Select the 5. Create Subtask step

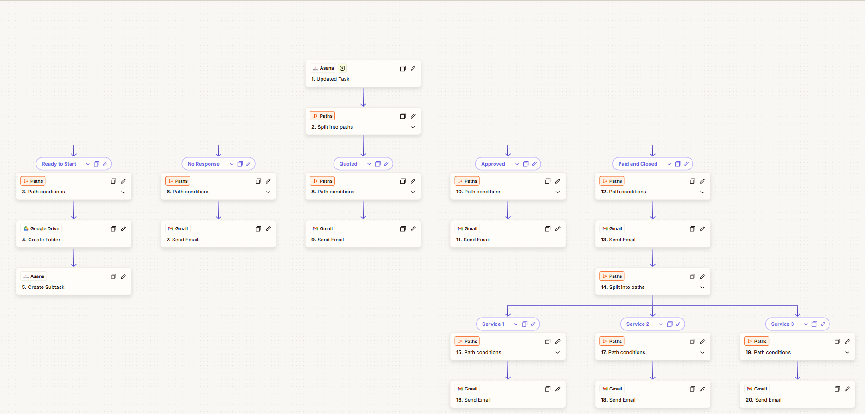click(74, 282)
